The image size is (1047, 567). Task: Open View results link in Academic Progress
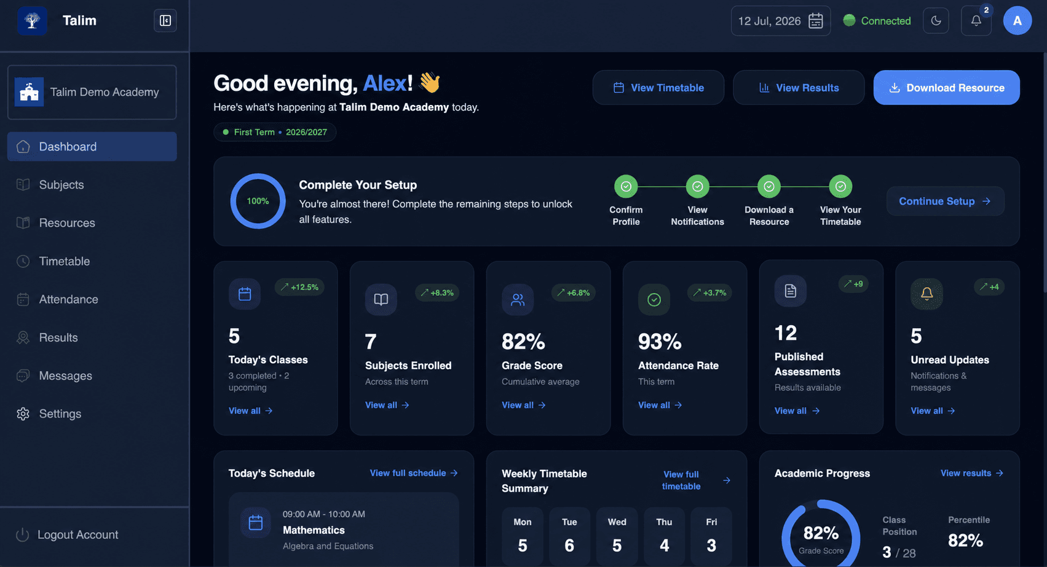[x=972, y=473]
